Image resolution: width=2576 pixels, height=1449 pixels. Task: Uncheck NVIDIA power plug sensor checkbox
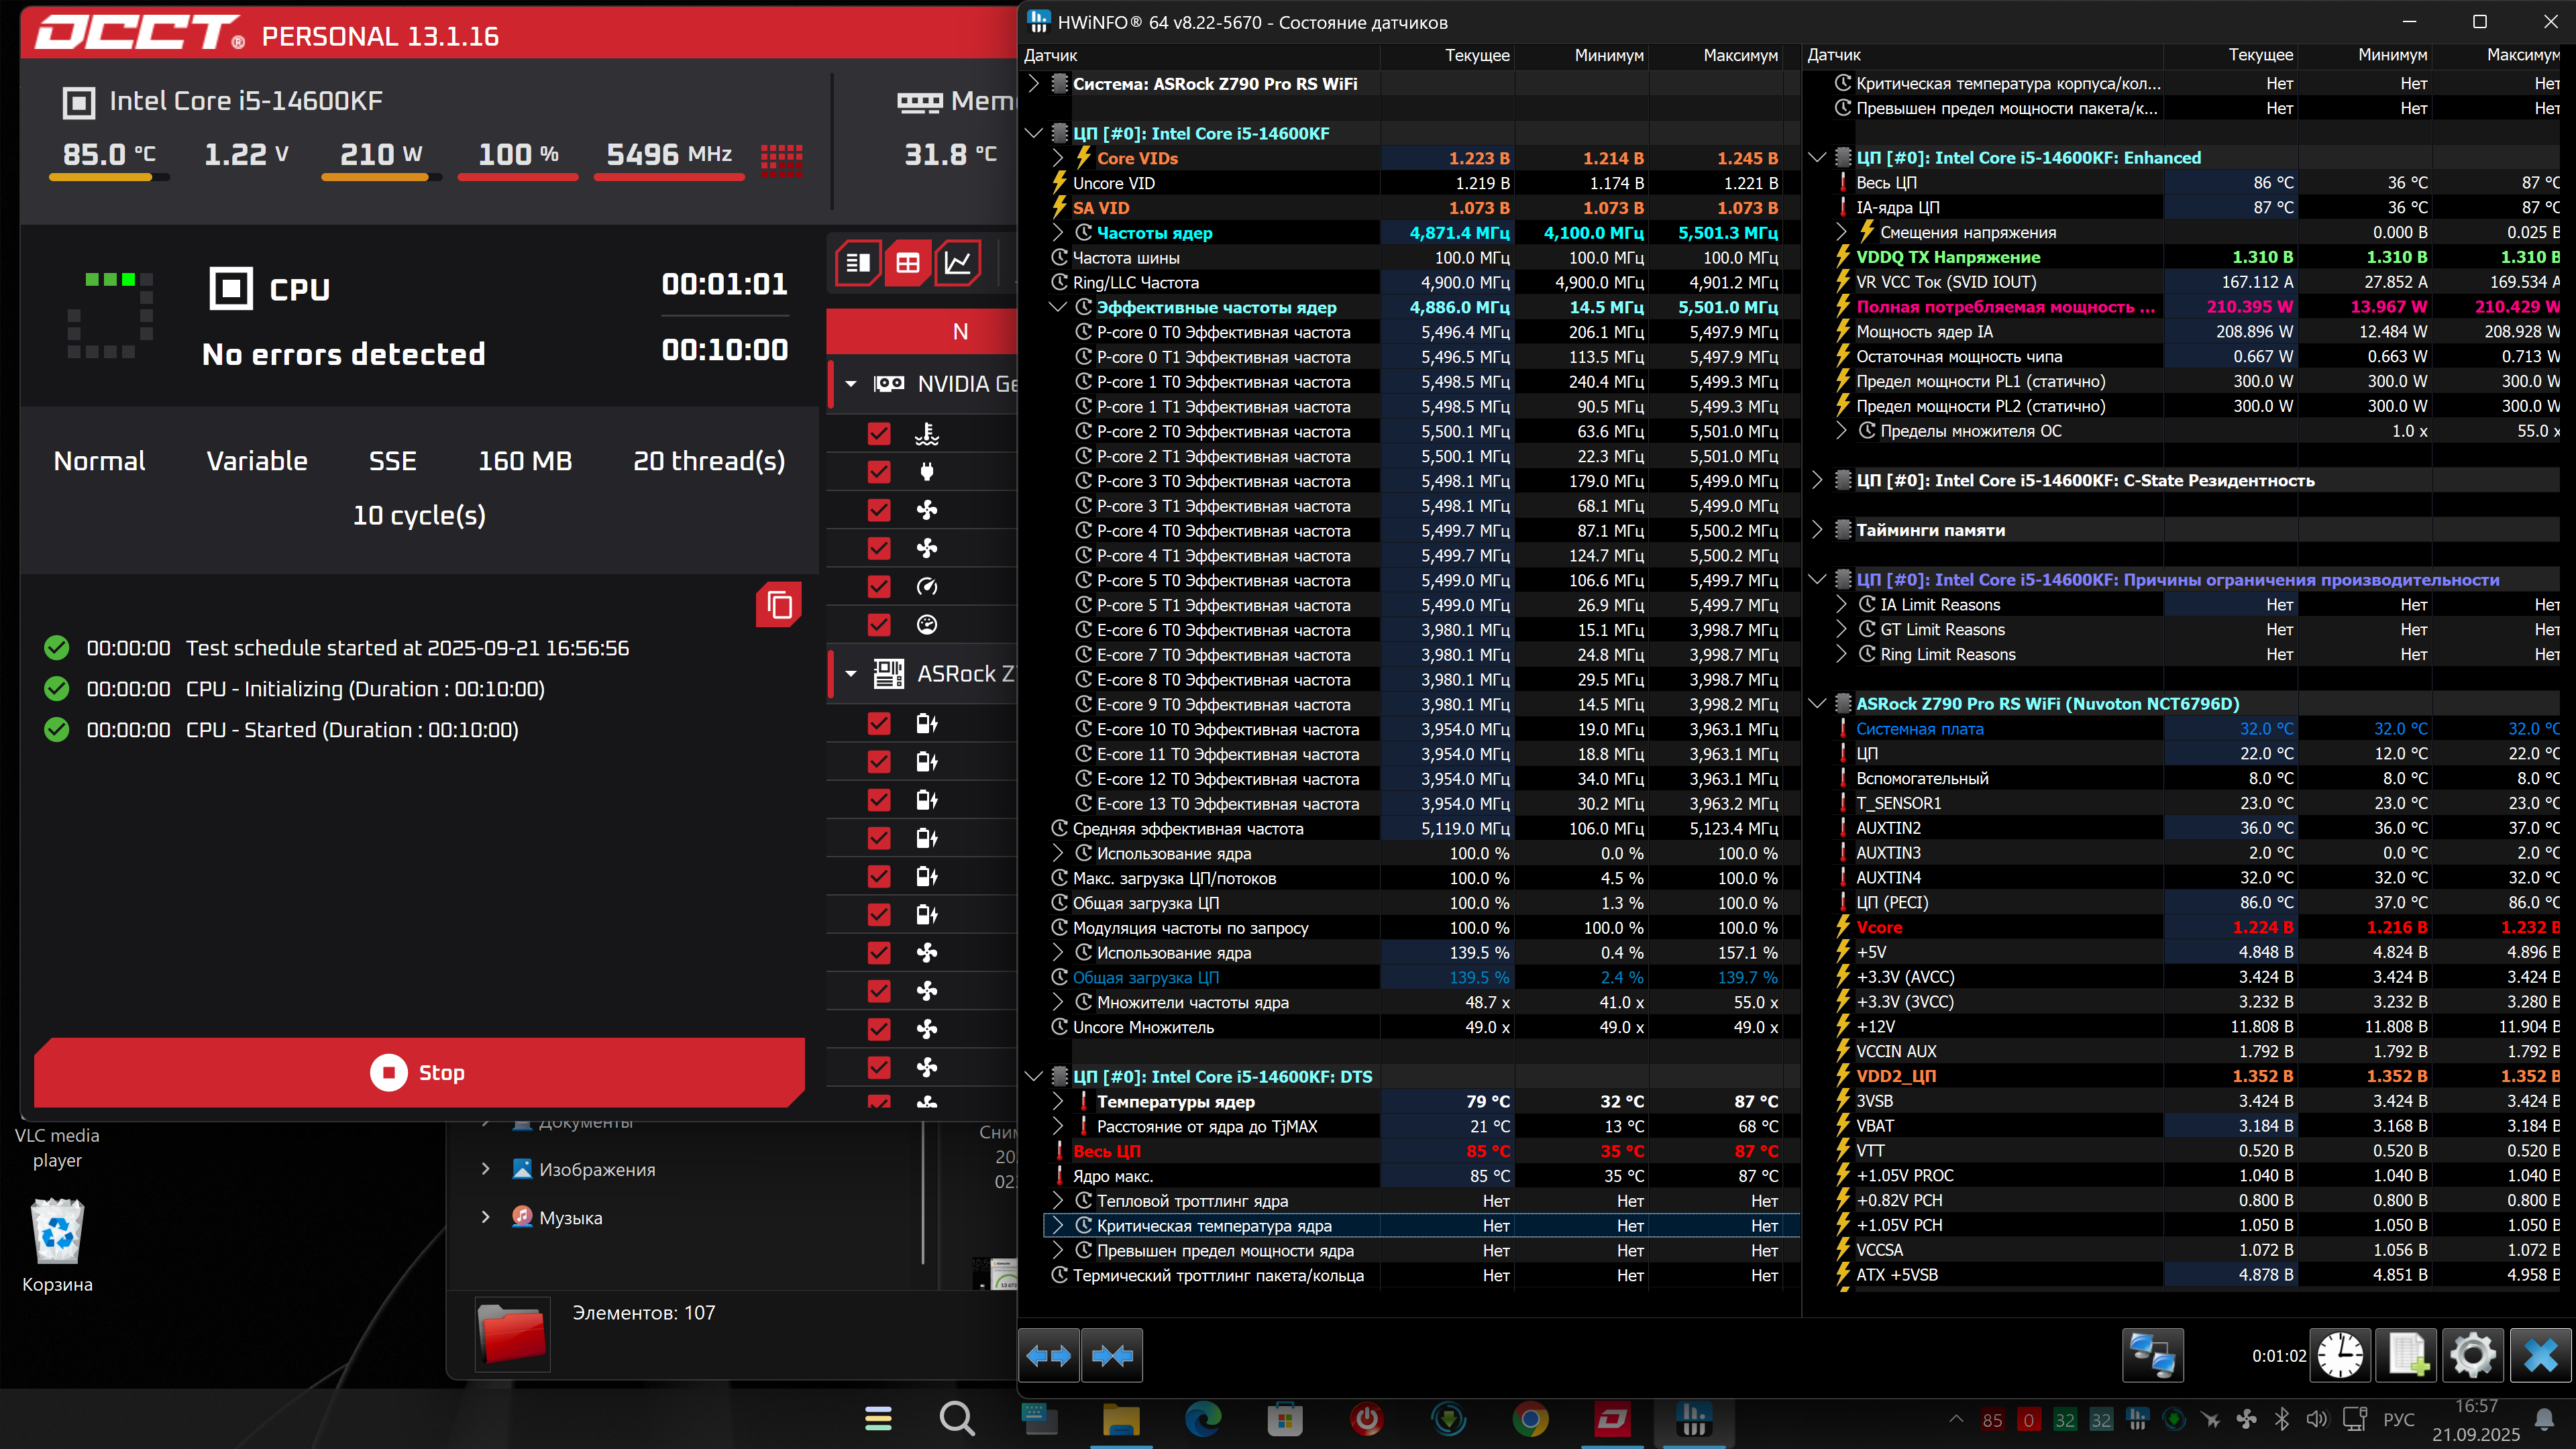pyautogui.click(x=879, y=472)
